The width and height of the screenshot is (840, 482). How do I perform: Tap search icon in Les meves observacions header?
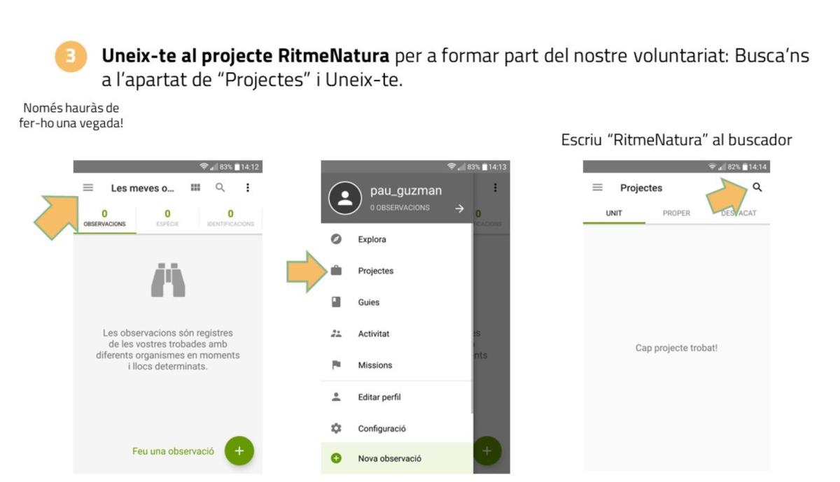220,187
